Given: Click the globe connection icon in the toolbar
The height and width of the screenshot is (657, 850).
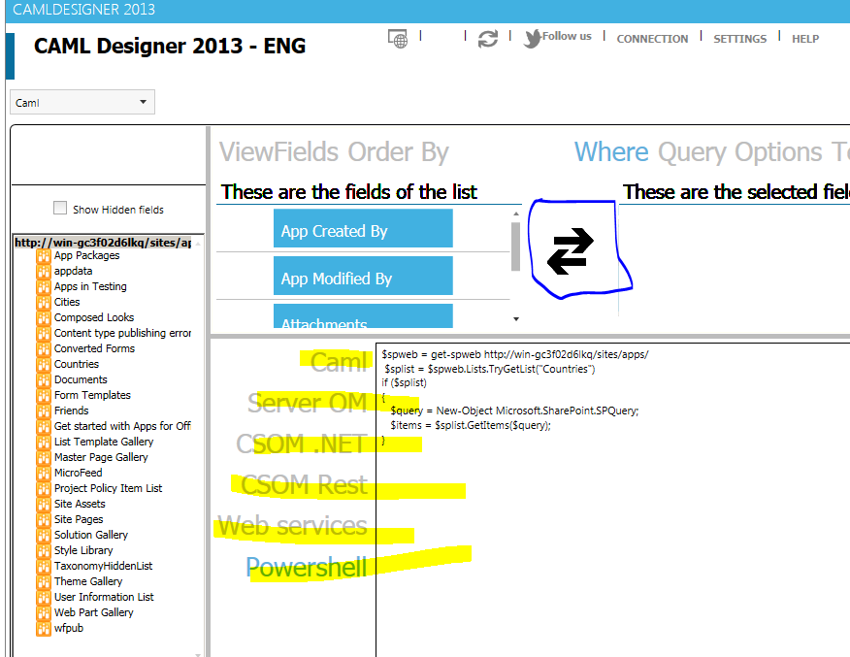Looking at the screenshot, I should (x=398, y=38).
